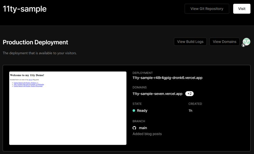
Task: Open the main branch link
Action: [x=143, y=128]
